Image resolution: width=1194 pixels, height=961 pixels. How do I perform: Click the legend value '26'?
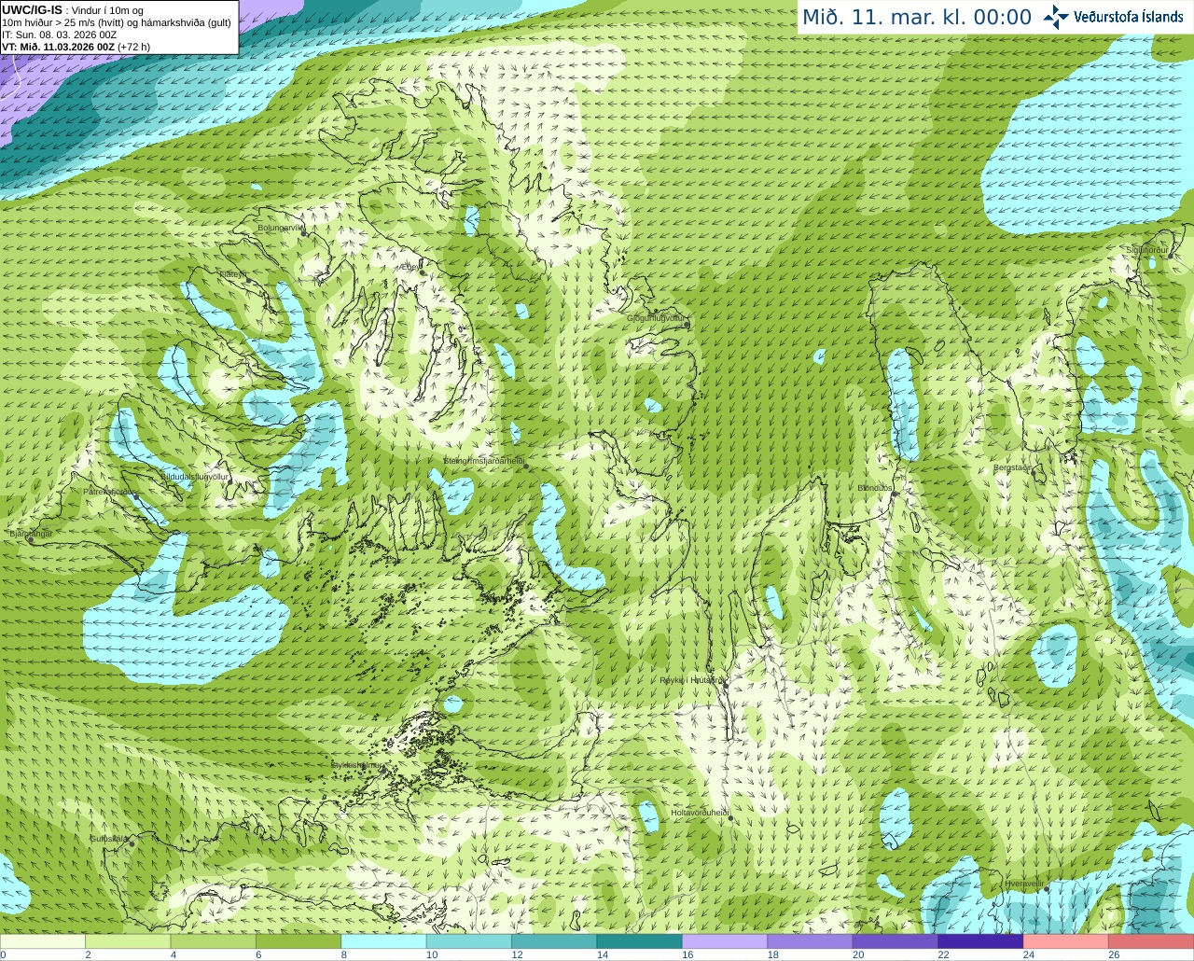(1114, 954)
